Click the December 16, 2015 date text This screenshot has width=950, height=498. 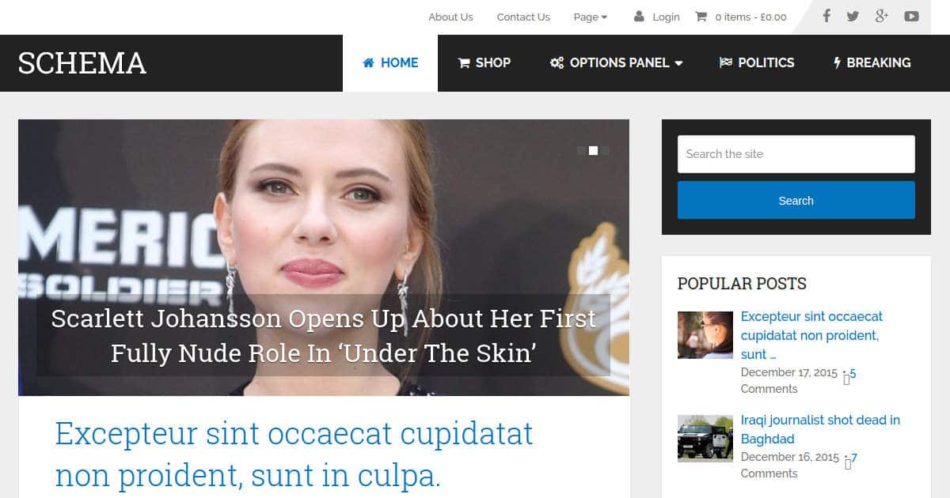coord(790,457)
